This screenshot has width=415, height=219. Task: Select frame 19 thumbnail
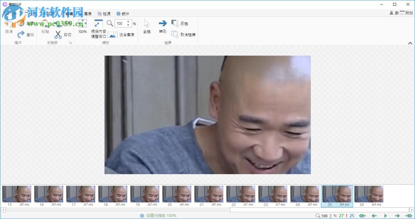145,194
